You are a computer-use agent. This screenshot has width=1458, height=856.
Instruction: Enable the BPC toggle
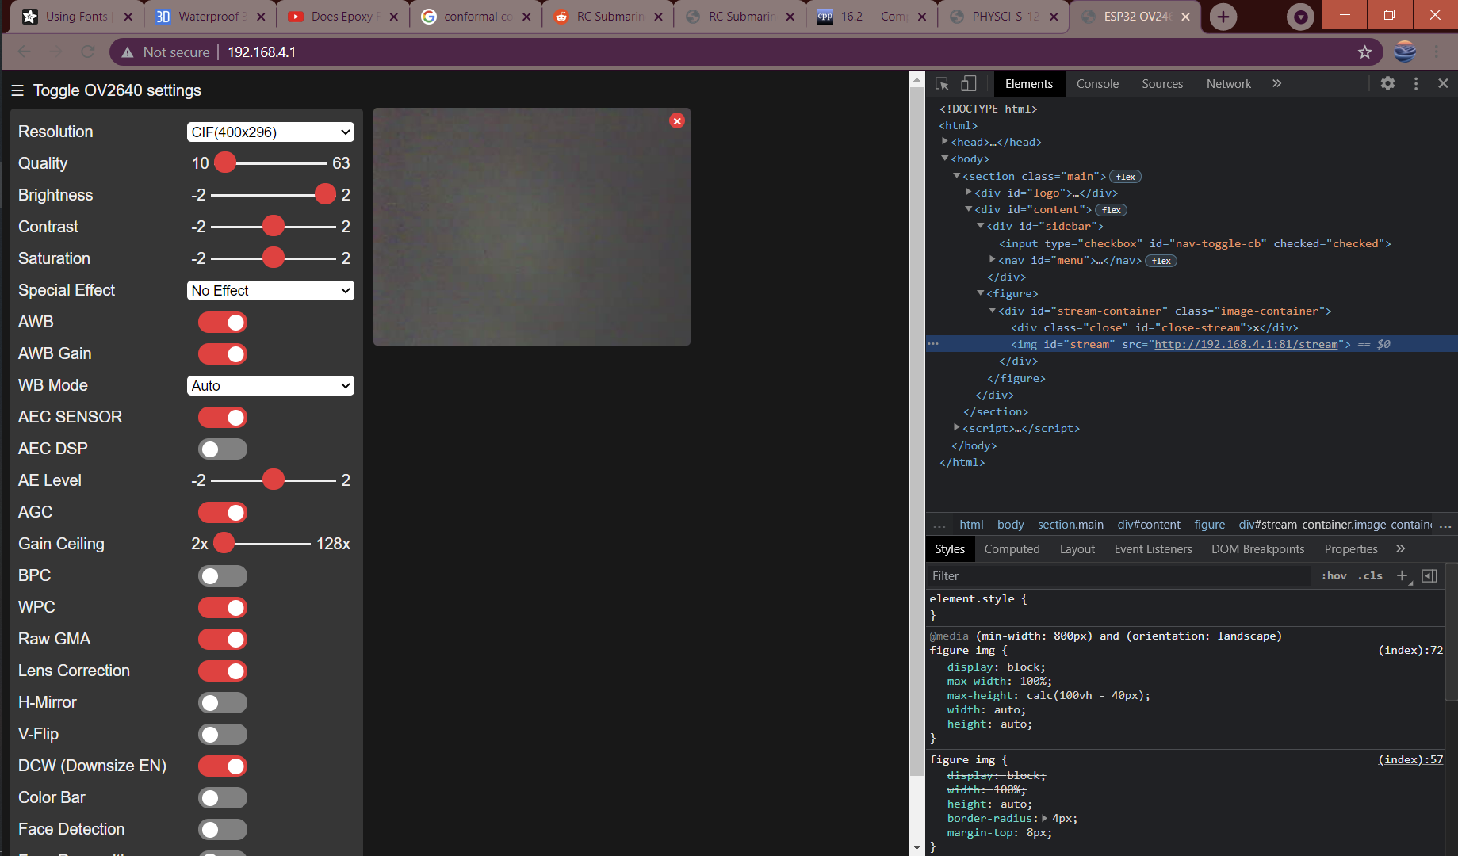click(x=223, y=575)
